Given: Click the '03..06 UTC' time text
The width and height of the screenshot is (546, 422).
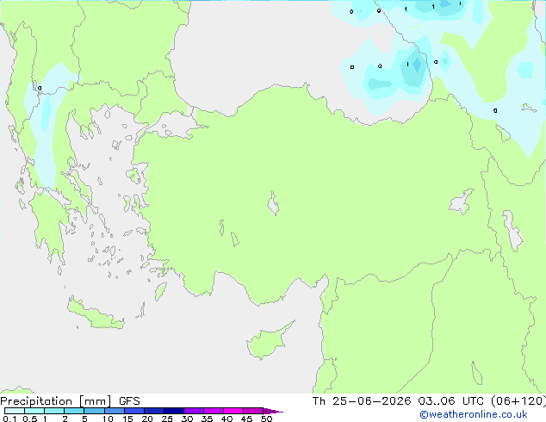Looking at the screenshot, I should (x=451, y=401).
